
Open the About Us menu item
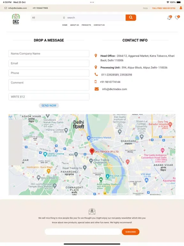point(74,25)
